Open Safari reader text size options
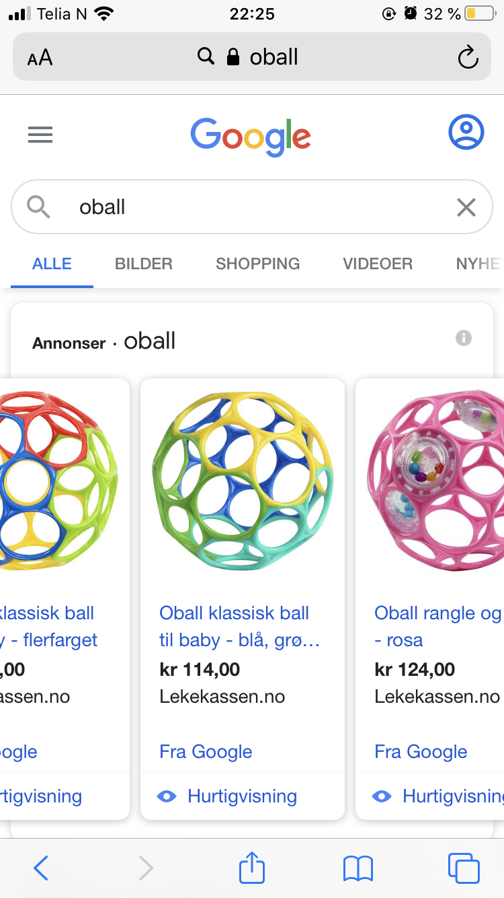 pyautogui.click(x=40, y=58)
